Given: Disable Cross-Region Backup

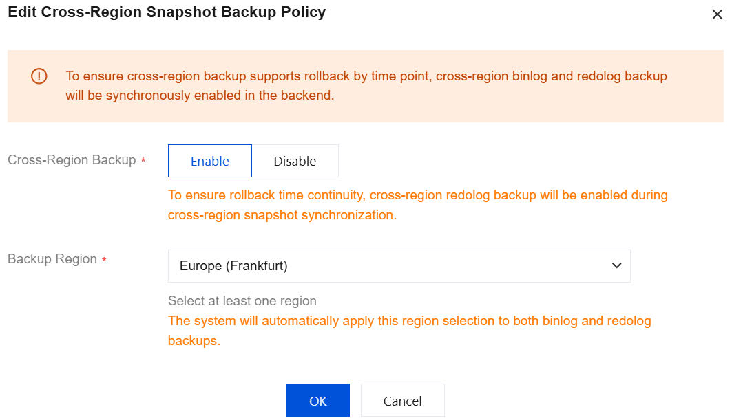Looking at the screenshot, I should 295,161.
